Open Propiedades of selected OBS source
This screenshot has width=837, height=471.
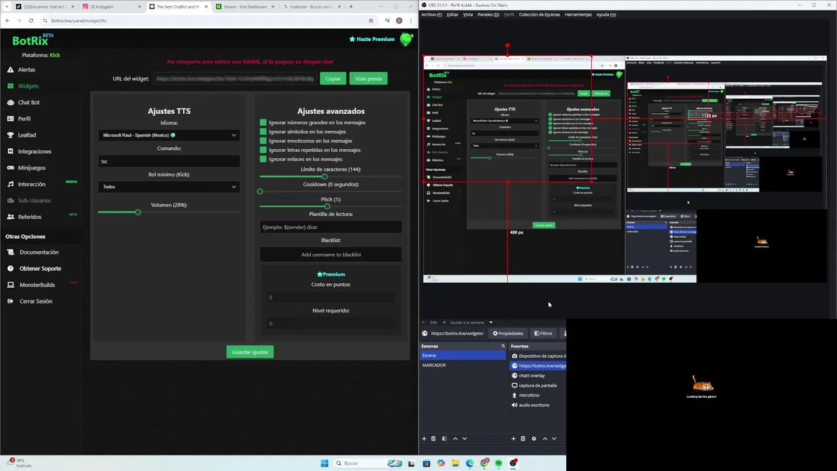507,333
